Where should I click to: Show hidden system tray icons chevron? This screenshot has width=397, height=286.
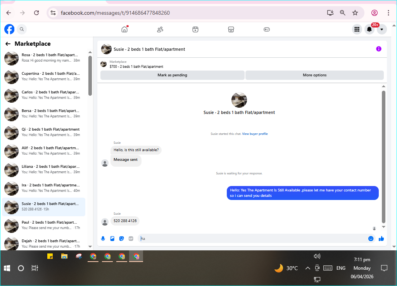[x=307, y=268]
